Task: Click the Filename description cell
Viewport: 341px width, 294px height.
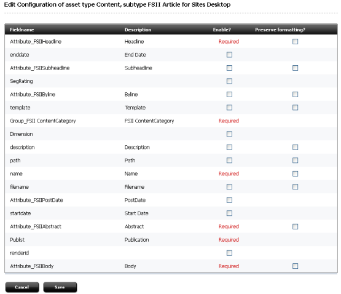Action: (134, 187)
